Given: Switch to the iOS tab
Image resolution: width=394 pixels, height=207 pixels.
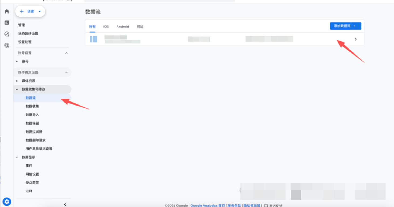Looking at the screenshot, I should tap(106, 26).
